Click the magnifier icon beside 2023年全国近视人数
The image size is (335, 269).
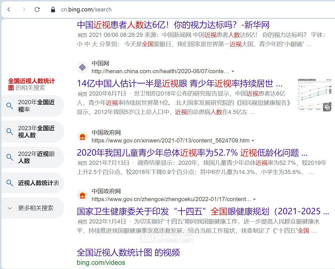point(10,132)
